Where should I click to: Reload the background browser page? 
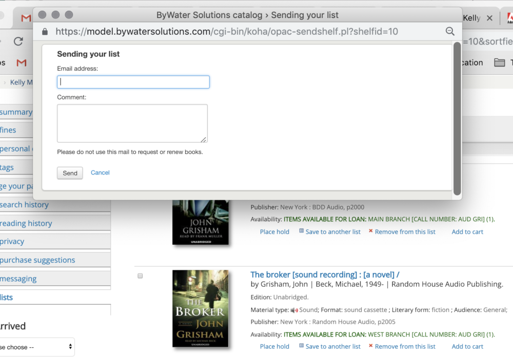point(18,41)
